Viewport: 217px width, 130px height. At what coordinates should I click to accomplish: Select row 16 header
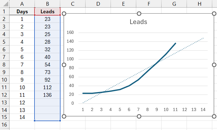tap(4, 126)
